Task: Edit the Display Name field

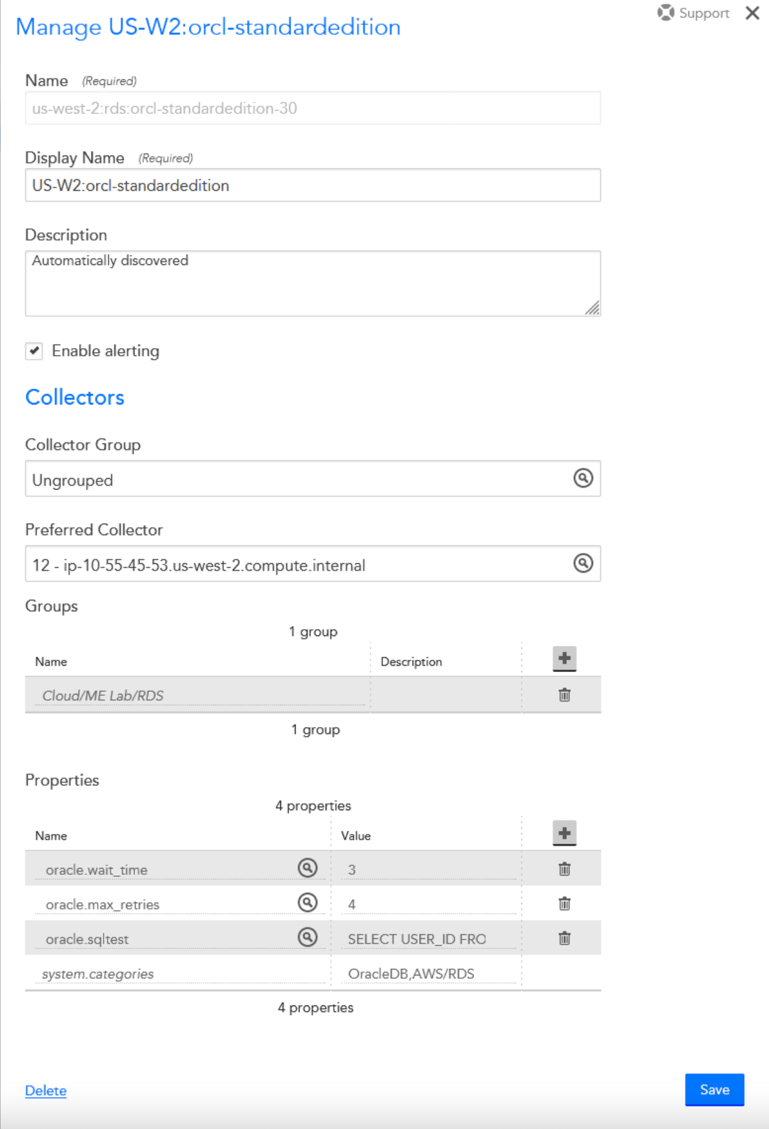Action: point(312,186)
